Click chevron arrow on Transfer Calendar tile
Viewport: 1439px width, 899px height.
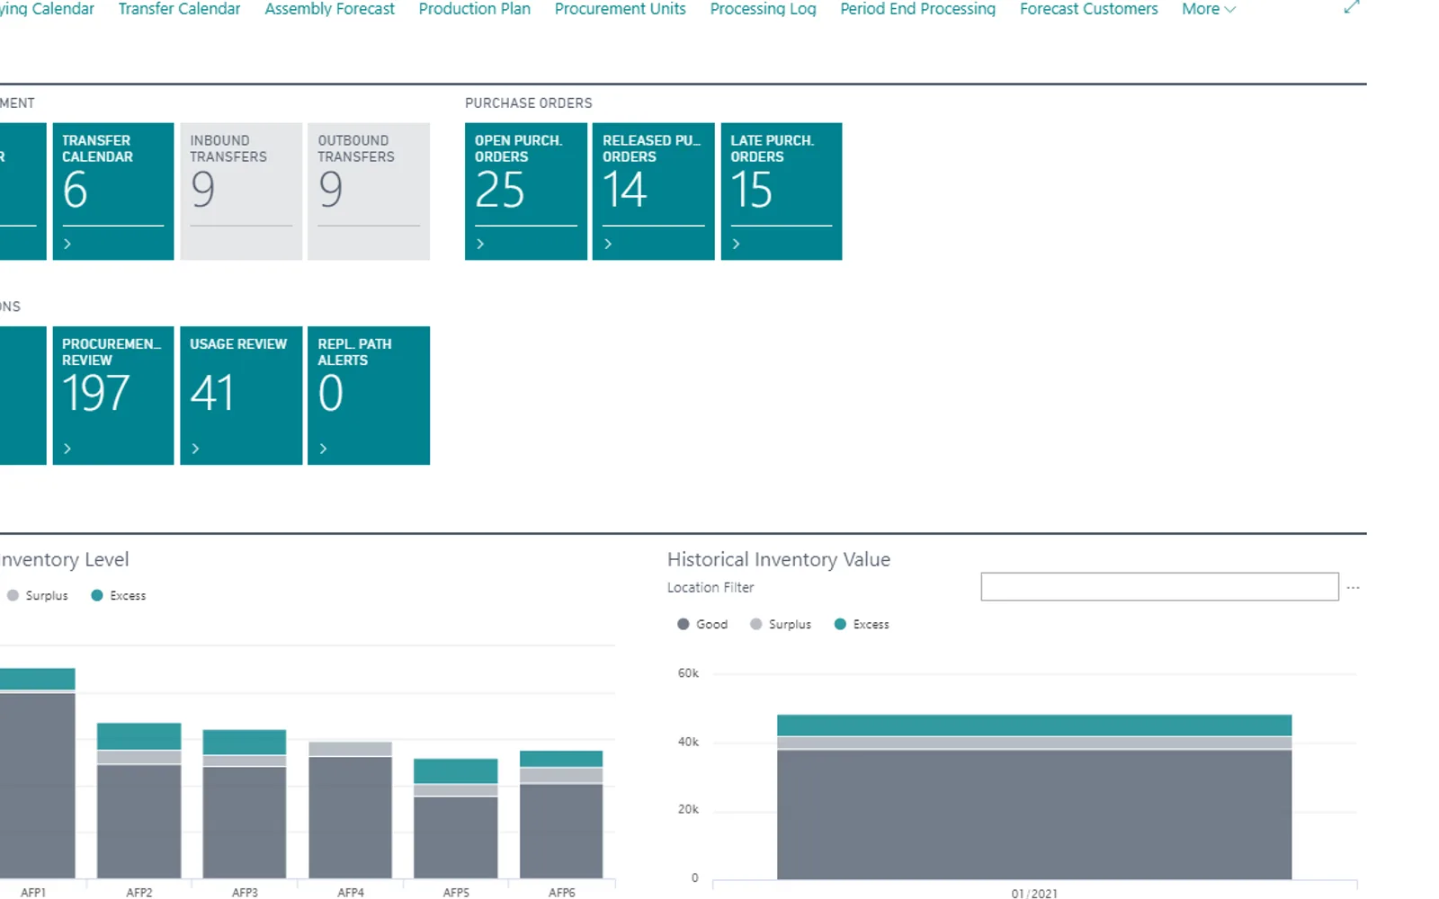pos(67,244)
